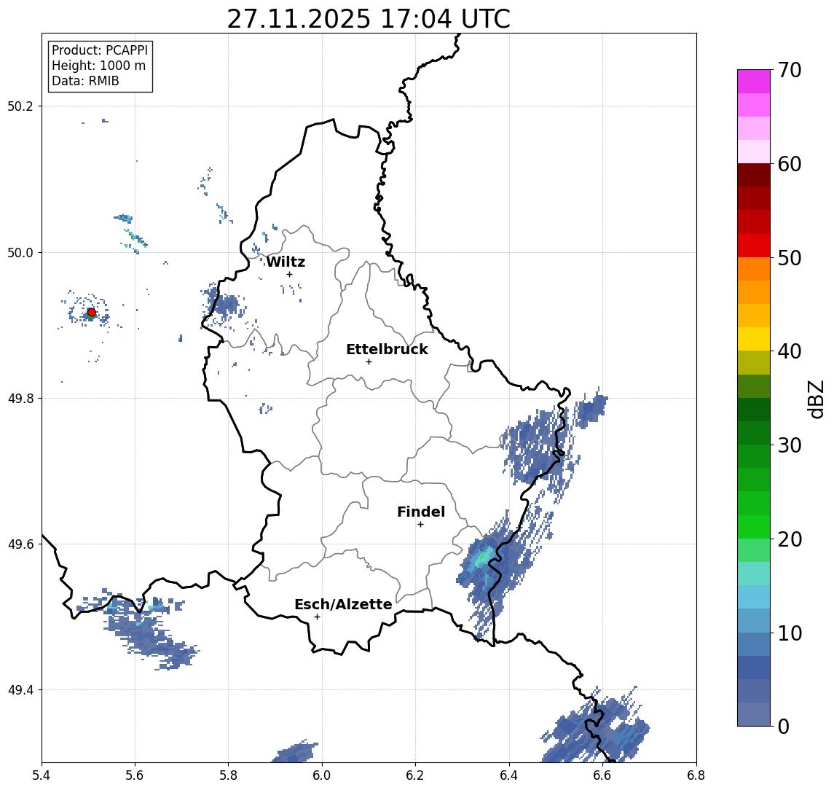
Task: Click the dBZ colorbar label
Action: point(816,399)
